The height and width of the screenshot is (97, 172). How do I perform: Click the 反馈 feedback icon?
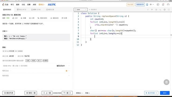64,18
